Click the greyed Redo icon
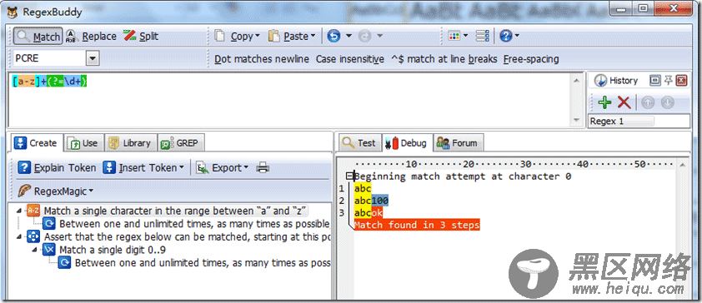The height and width of the screenshot is (303, 702). pyautogui.click(x=365, y=36)
